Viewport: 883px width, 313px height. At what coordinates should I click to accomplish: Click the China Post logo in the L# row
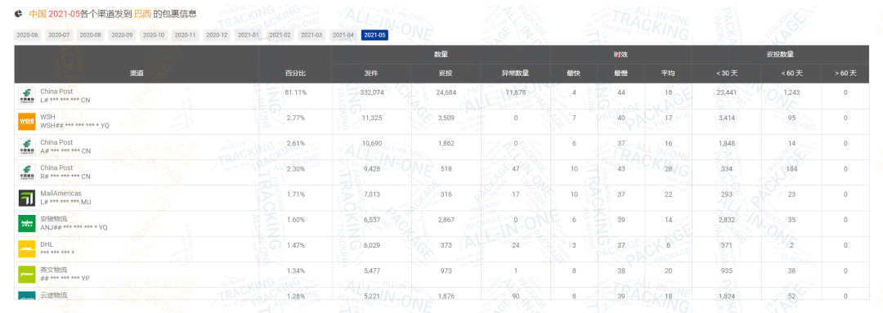click(x=27, y=96)
